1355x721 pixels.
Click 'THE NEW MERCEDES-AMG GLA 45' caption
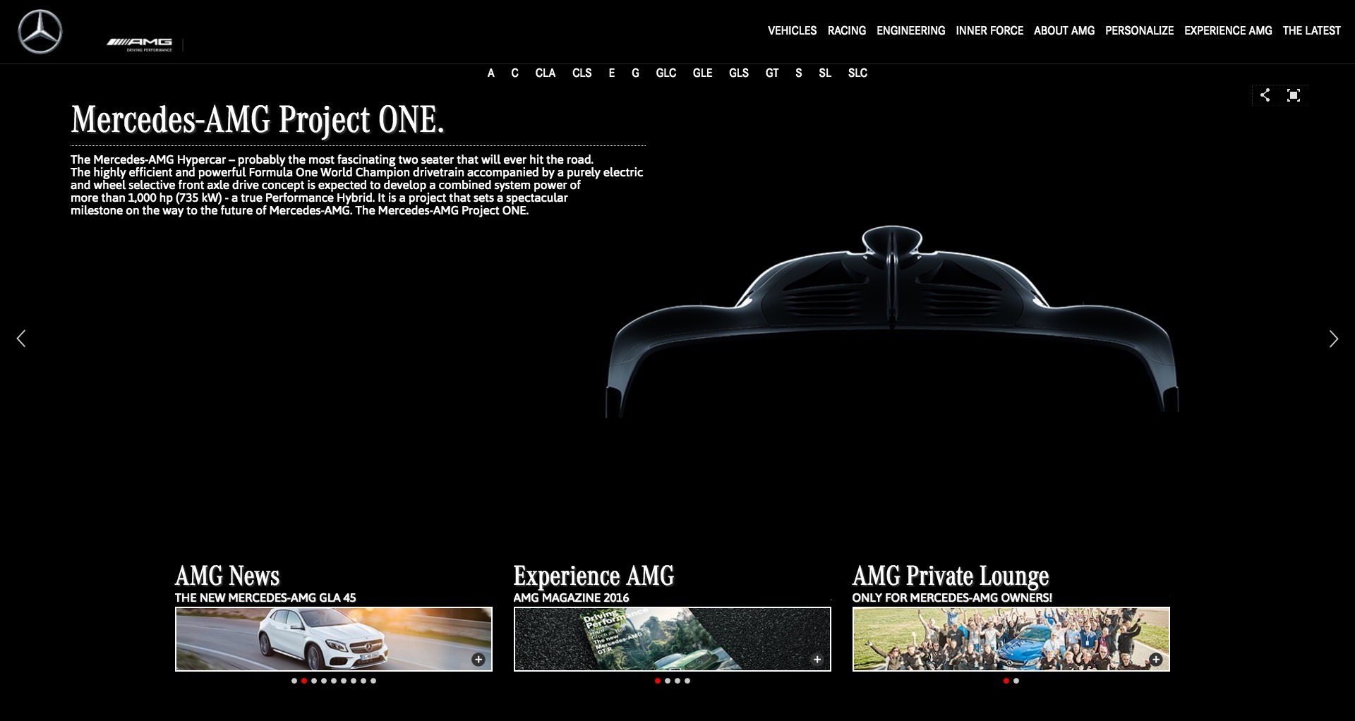tap(265, 598)
